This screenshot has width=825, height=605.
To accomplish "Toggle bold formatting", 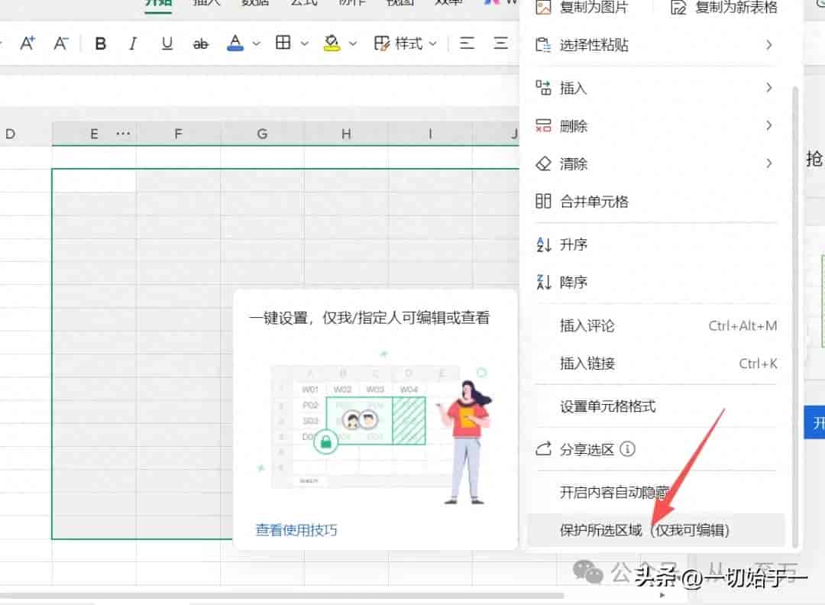I will tap(100, 44).
